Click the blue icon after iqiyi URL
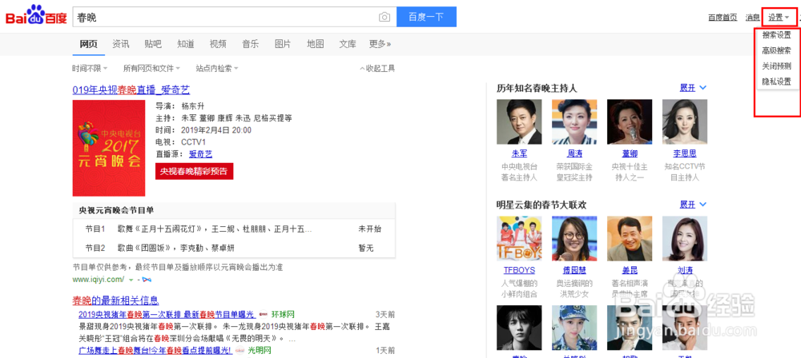Screen dimensions: 801x358 tap(147, 280)
